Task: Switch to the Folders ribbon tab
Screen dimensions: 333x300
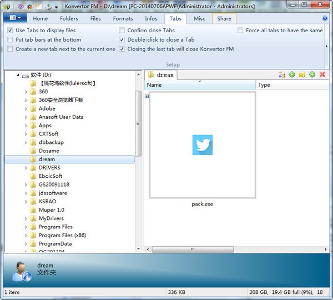Action: pos(69,18)
